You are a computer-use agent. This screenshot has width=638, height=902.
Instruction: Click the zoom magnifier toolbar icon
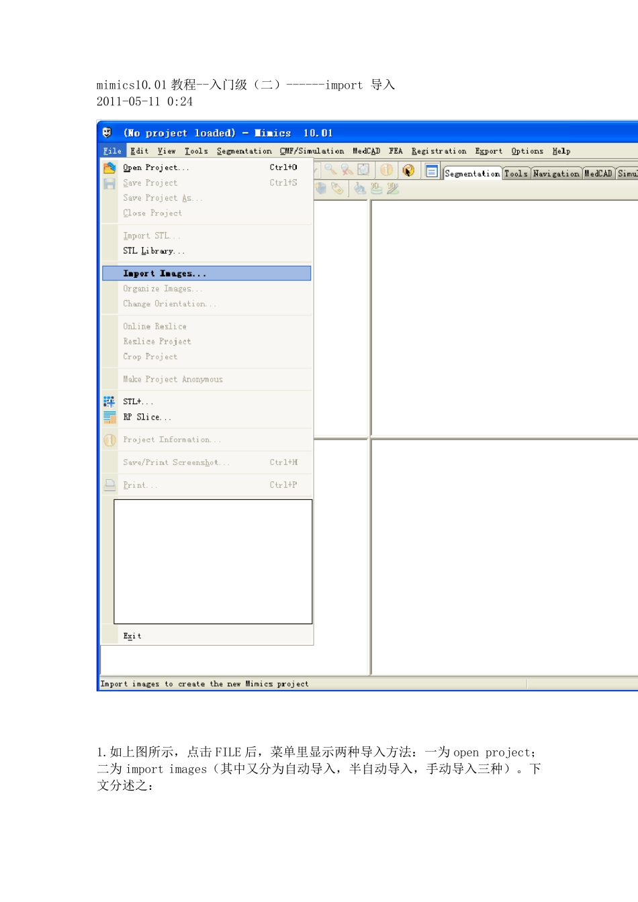click(330, 170)
